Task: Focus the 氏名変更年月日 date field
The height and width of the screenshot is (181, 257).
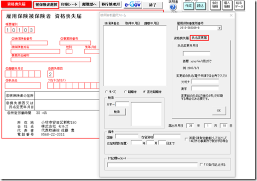Action: (x=196, y=53)
